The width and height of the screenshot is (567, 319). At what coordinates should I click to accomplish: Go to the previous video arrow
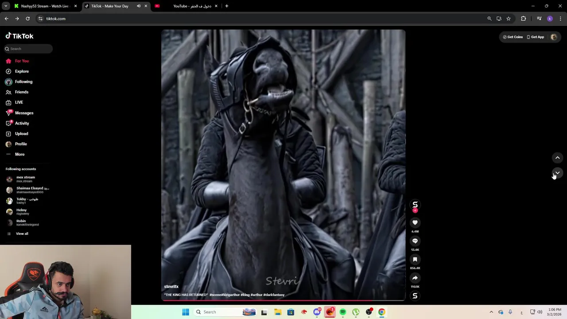tap(558, 158)
